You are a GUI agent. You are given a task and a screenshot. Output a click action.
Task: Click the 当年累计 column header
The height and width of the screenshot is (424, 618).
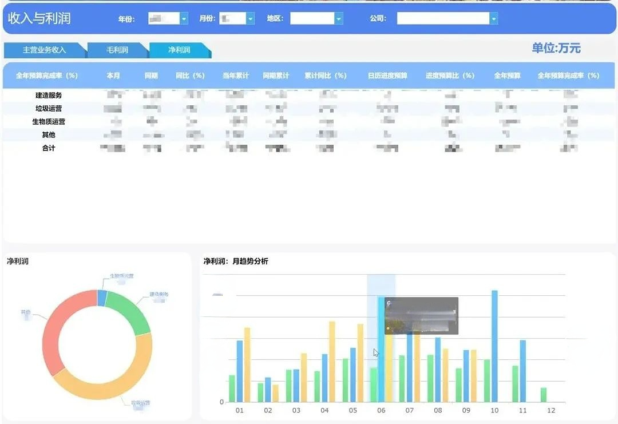click(235, 76)
